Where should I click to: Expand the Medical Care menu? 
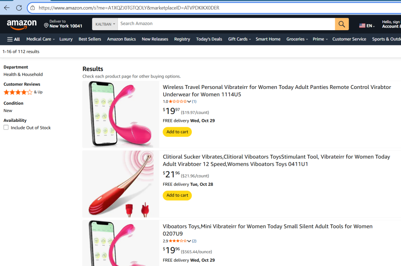pyautogui.click(x=40, y=39)
